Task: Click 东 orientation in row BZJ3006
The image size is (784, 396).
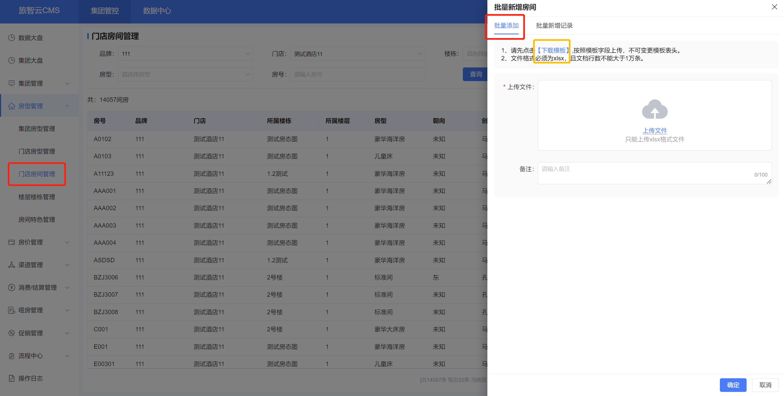Action: pos(436,277)
